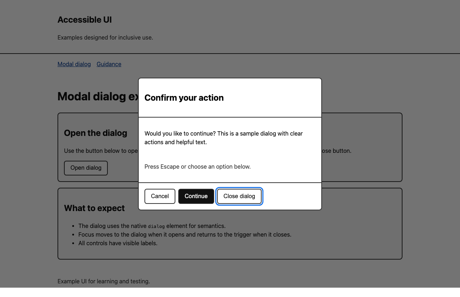Screen dimensions: 460x297
Task: Select the bullet about focus moving to dialog
Action: [x=185, y=234]
